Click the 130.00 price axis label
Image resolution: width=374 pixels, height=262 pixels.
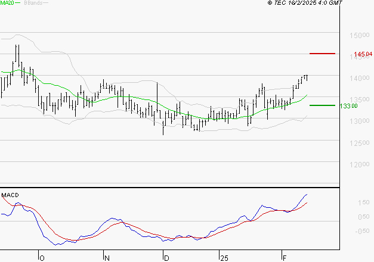pyautogui.click(x=359, y=121)
